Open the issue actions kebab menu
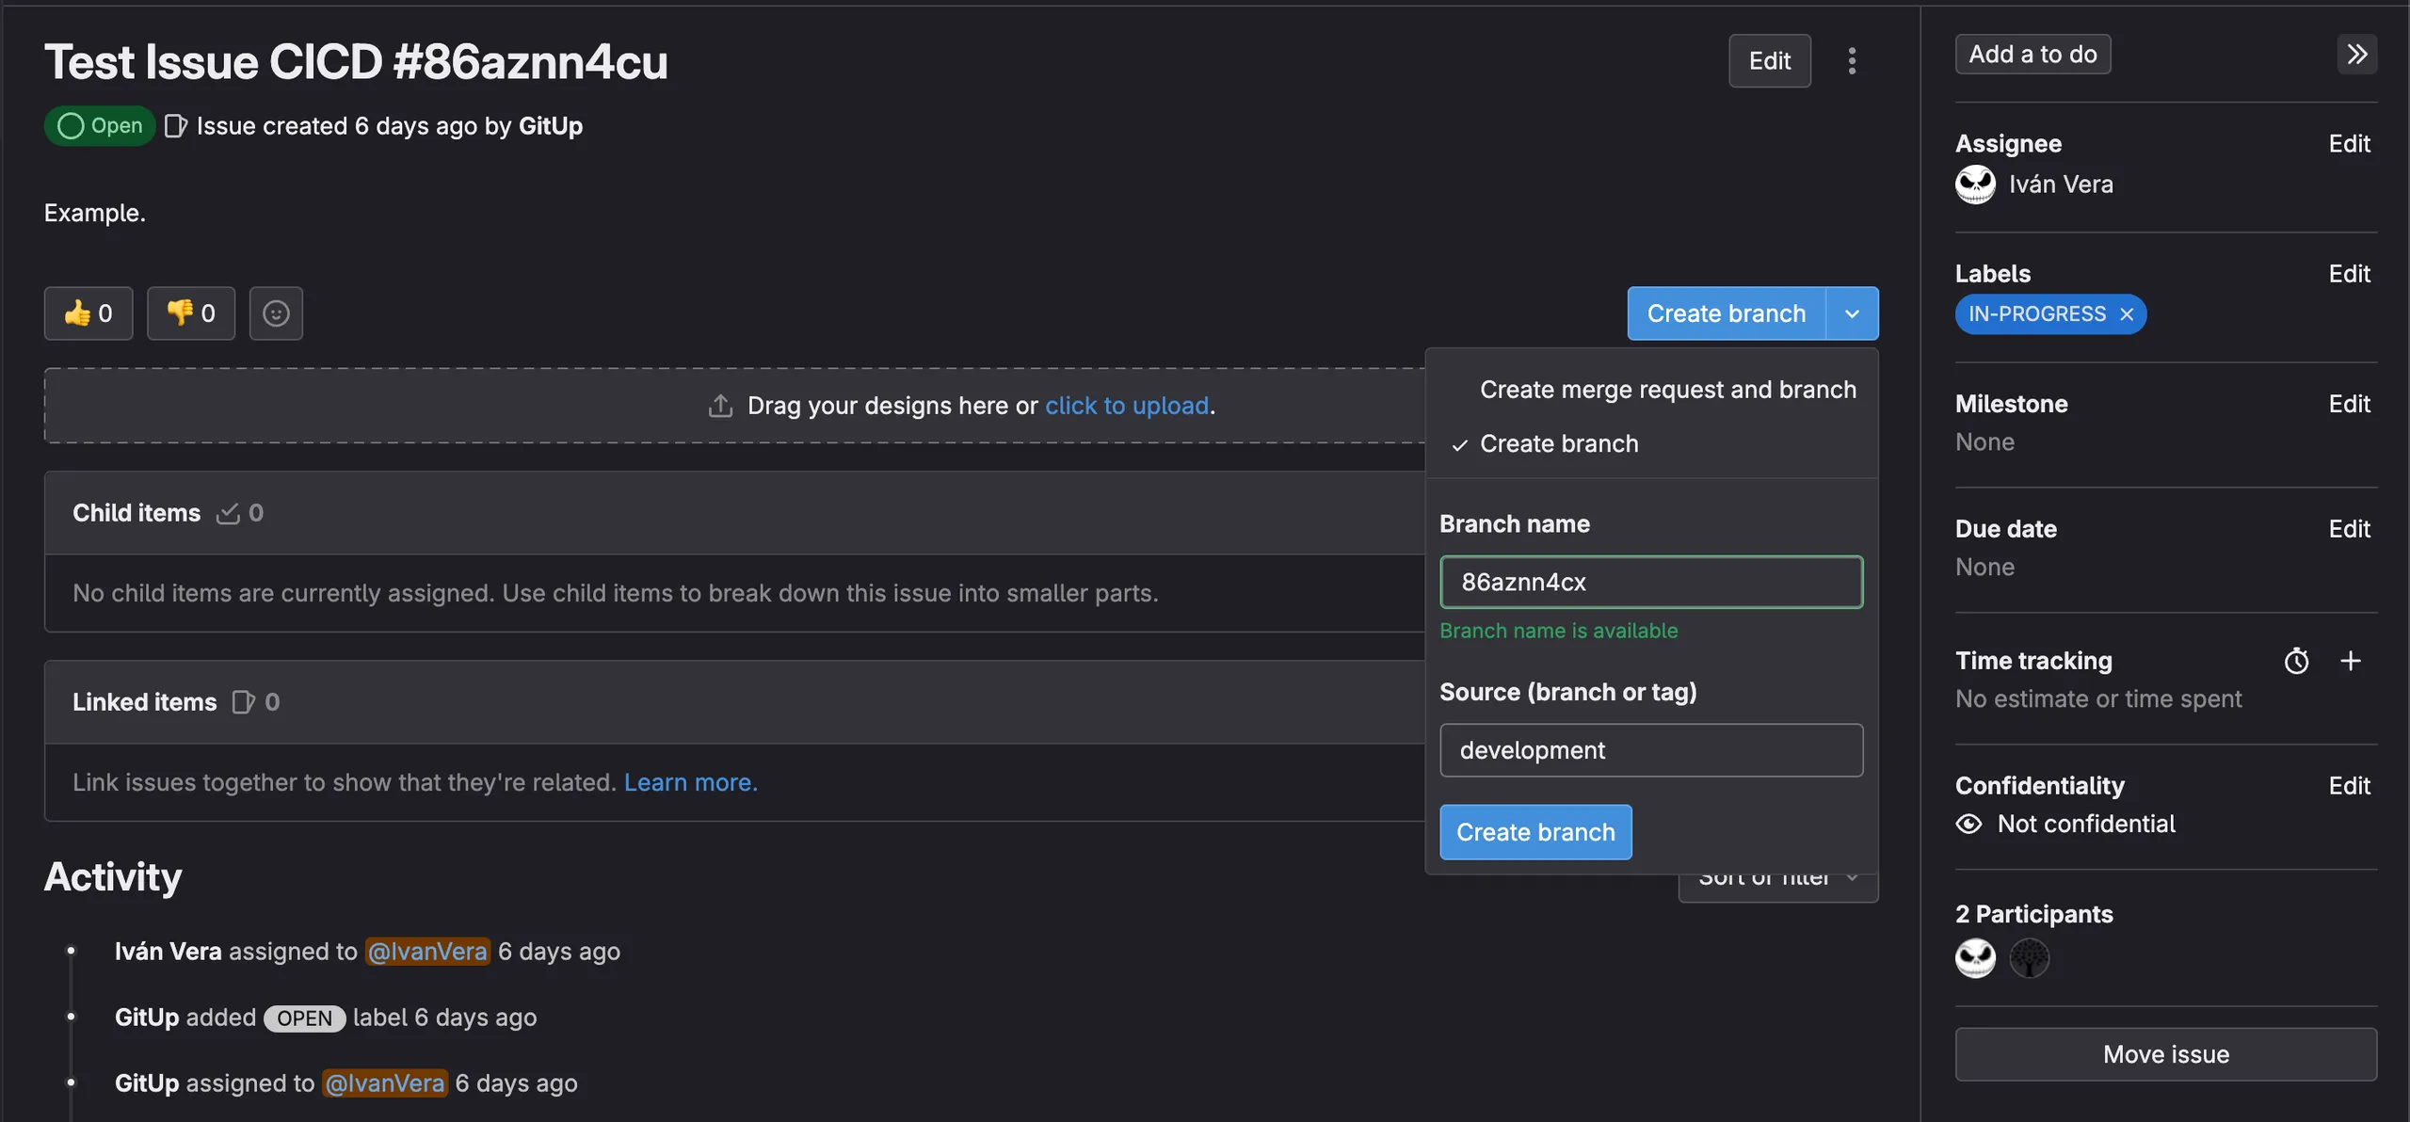The image size is (2410, 1122). click(1852, 61)
